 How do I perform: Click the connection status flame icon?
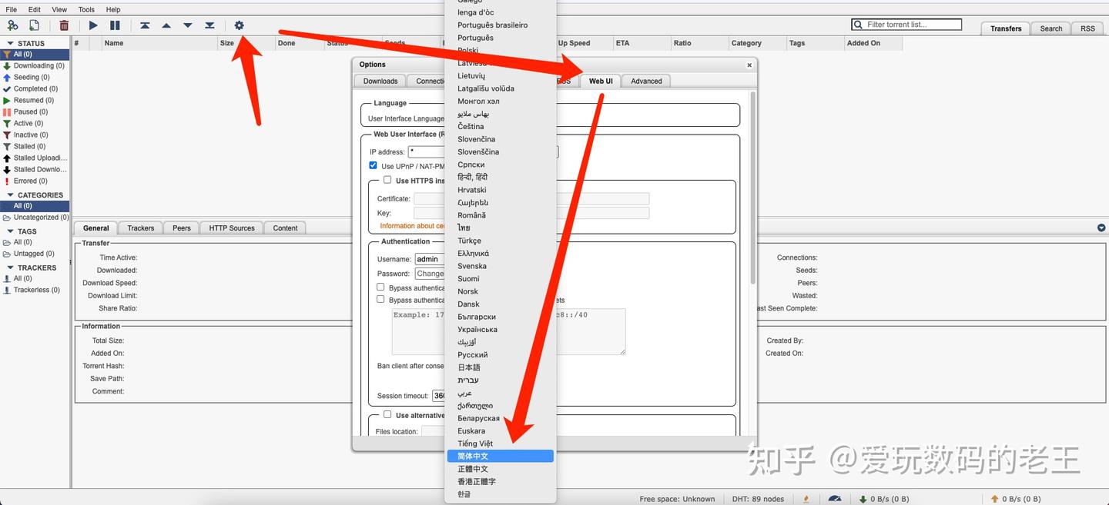(x=806, y=499)
